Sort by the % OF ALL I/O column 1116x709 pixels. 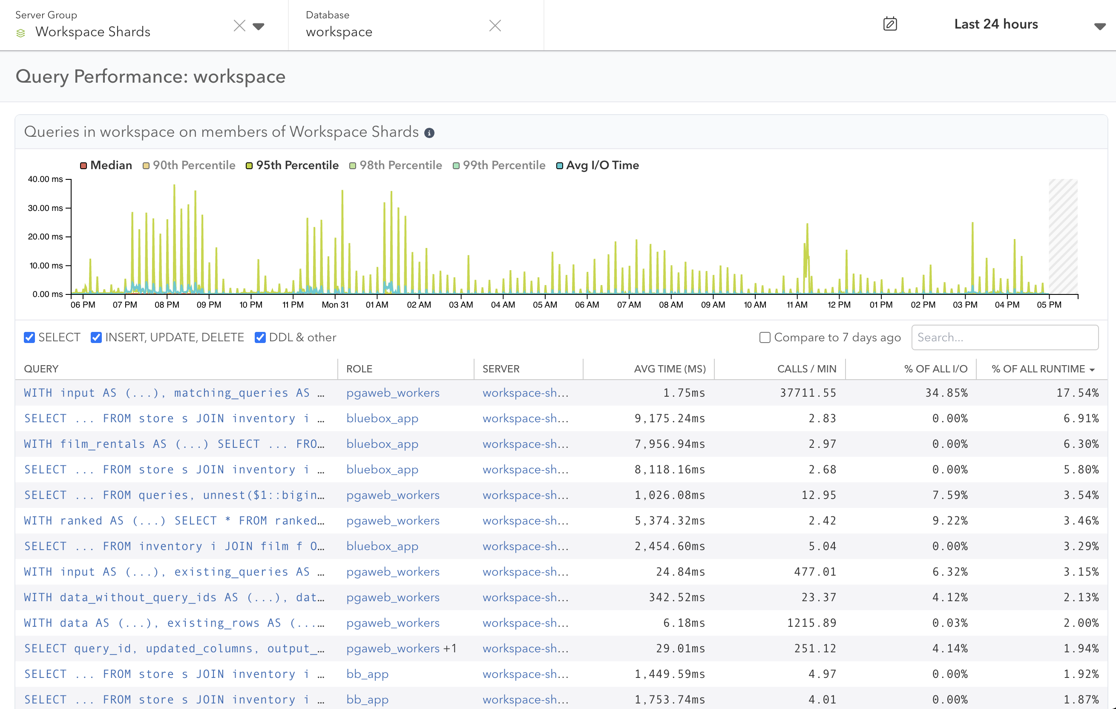pyautogui.click(x=936, y=369)
